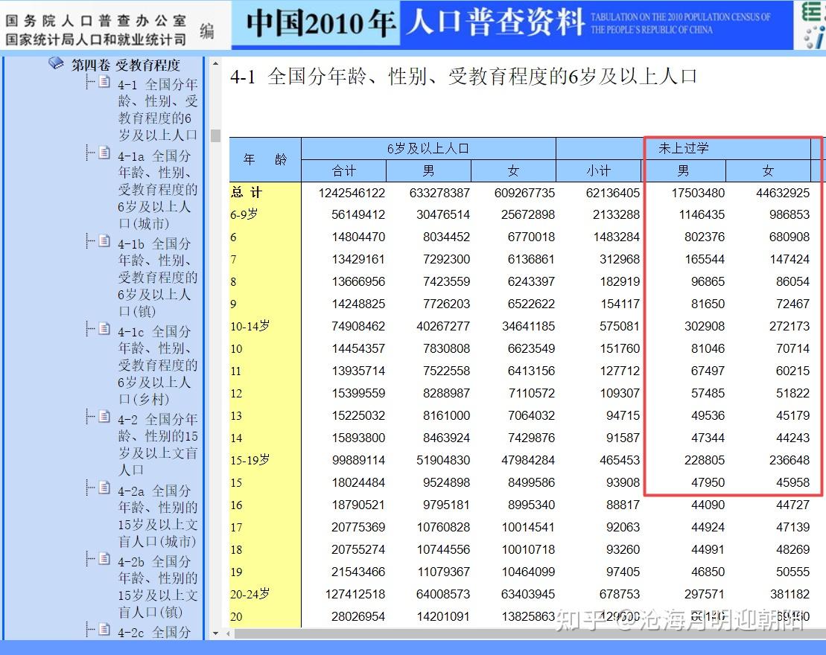Open tree item 4-1c 乡村 table

tap(157, 365)
